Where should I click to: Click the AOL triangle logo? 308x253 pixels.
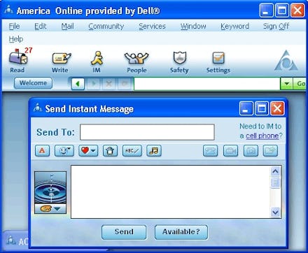[x=286, y=61]
